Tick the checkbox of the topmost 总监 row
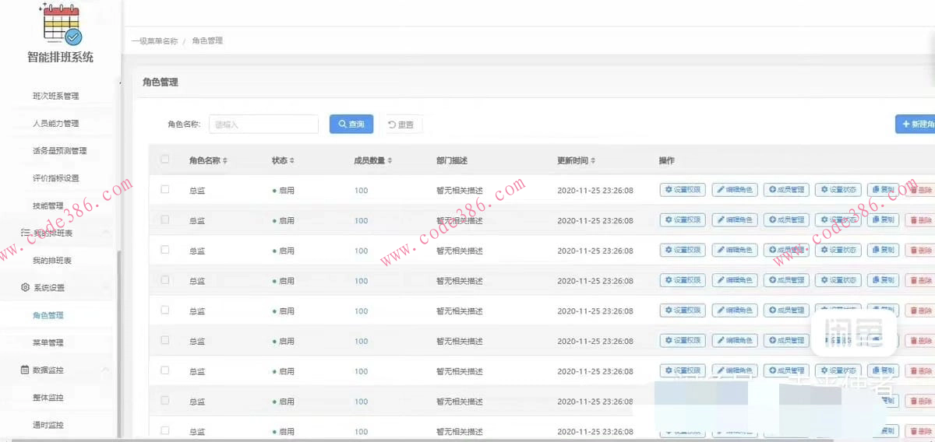The height and width of the screenshot is (442, 935). pyautogui.click(x=164, y=189)
